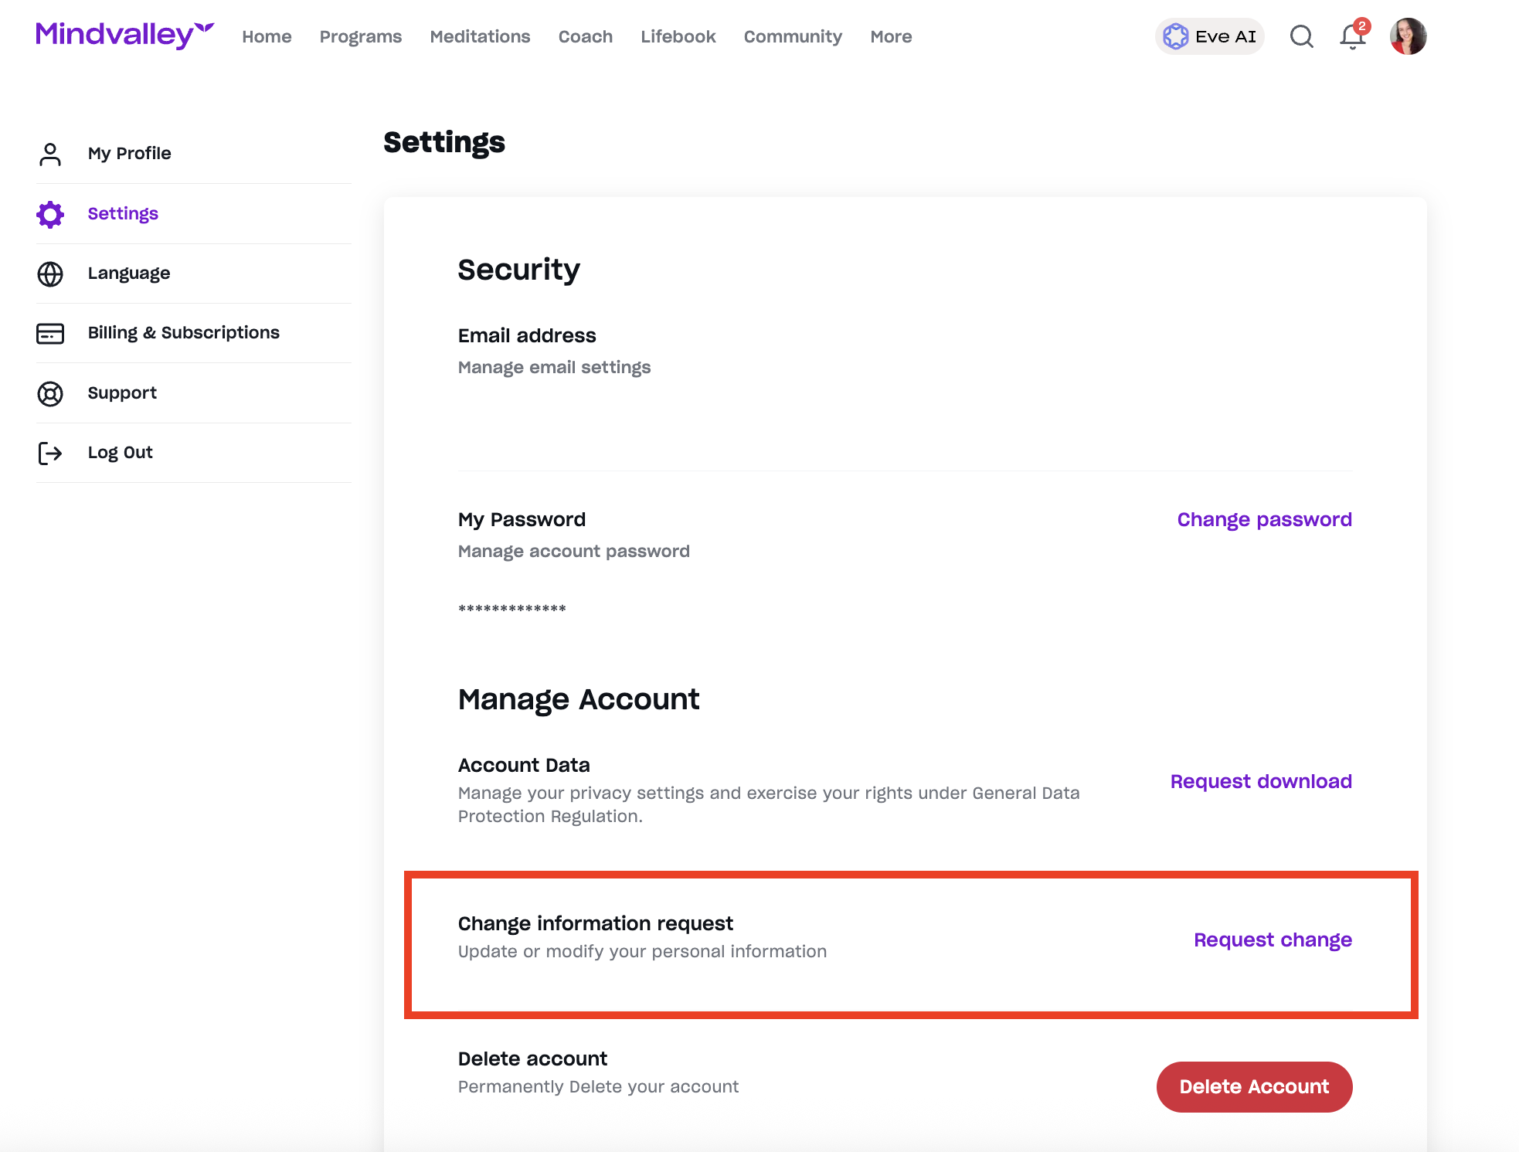Click the Language globe icon
Viewport: 1519px width, 1152px height.
50,274
